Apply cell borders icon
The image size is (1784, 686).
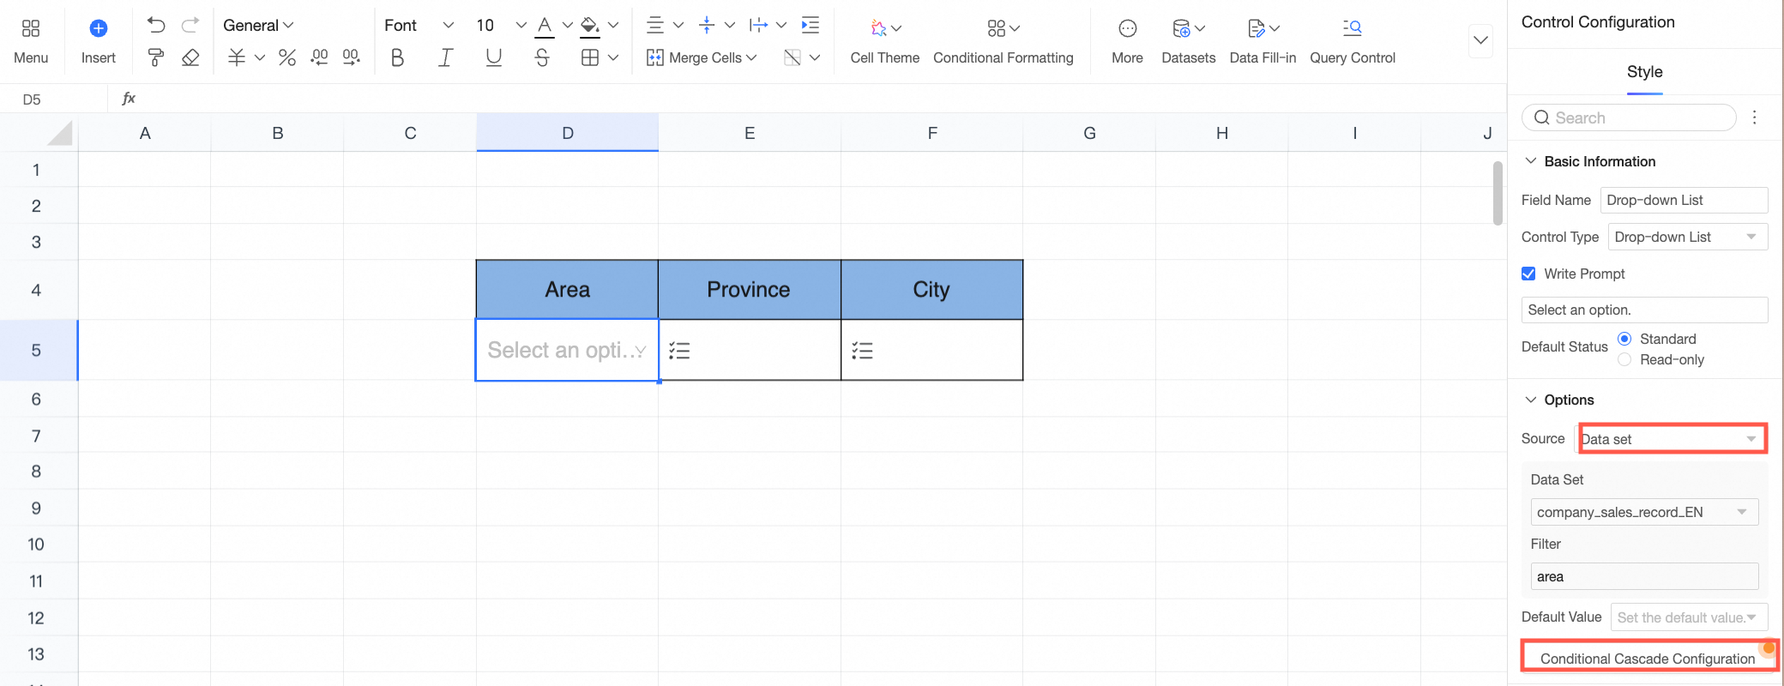pos(590,57)
